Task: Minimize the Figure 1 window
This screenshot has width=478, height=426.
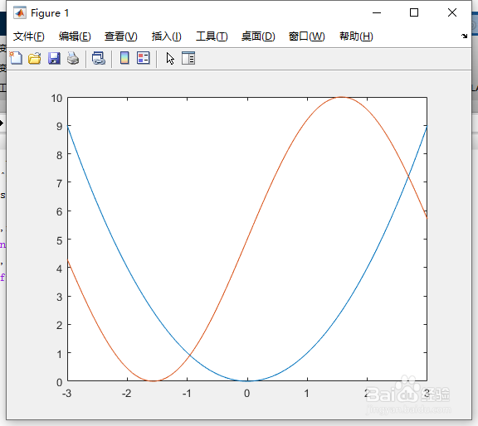Action: (x=377, y=12)
